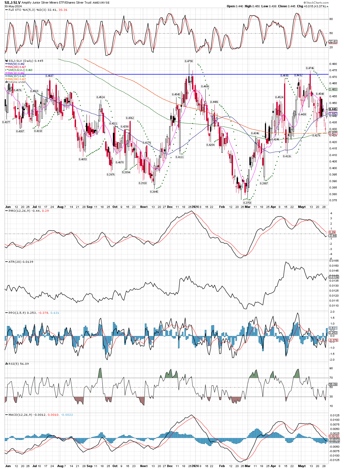Click the 32.41 stochastic value tag
Viewport: 344px width, 469px height.
[x=333, y=42]
